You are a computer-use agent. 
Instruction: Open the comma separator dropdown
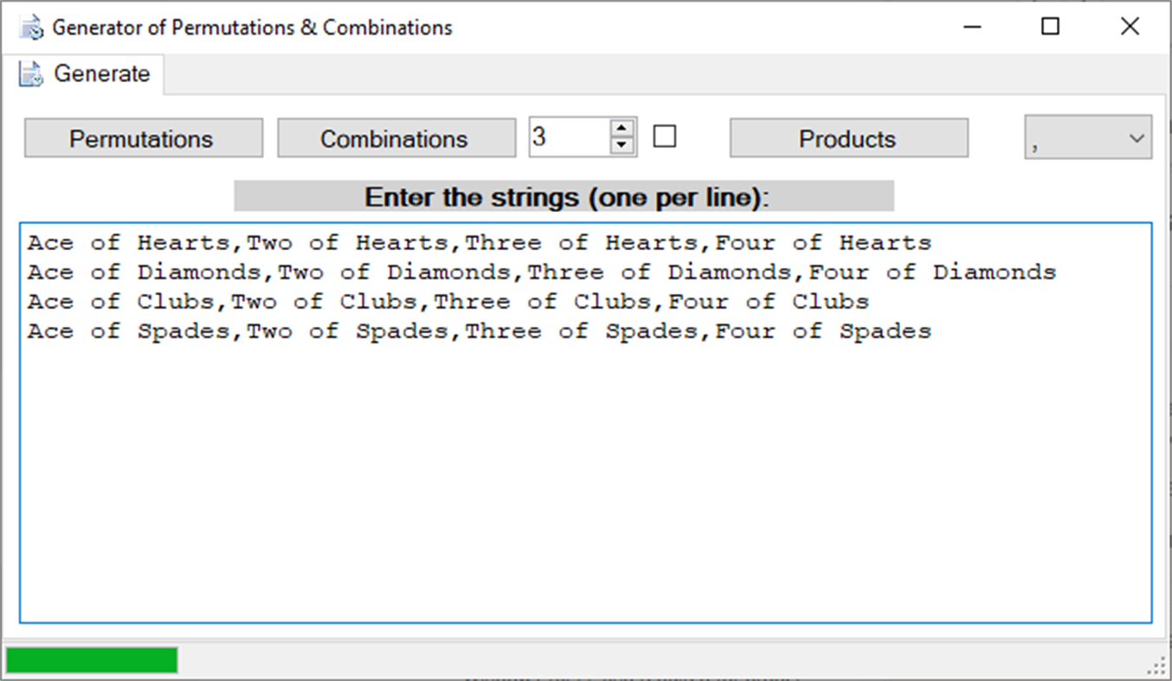tap(1087, 138)
